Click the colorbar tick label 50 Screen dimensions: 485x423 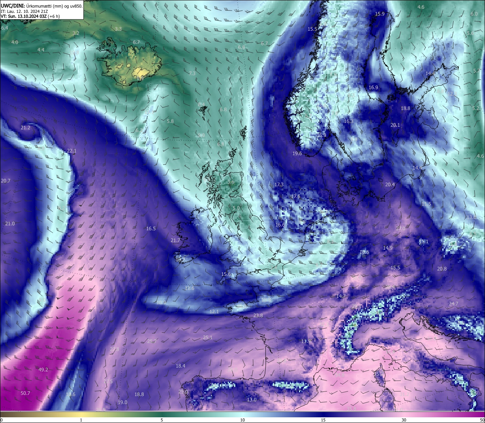coord(482,420)
